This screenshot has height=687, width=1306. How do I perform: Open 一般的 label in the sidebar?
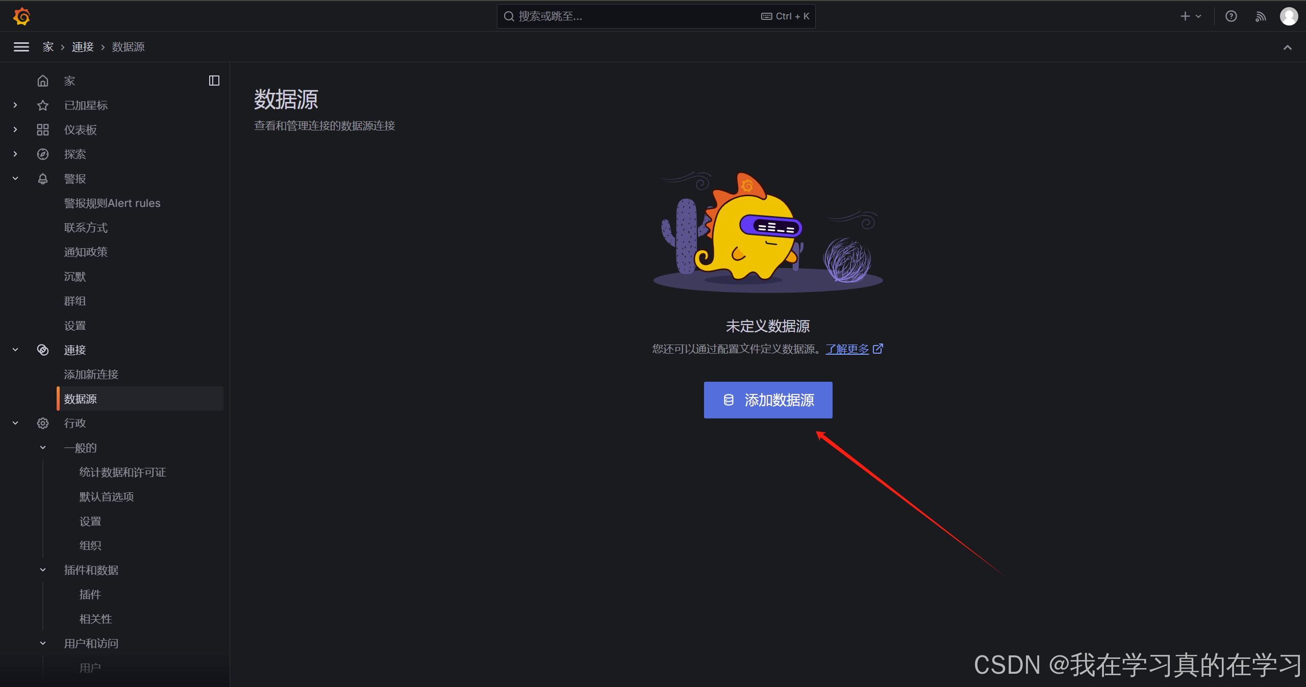point(80,447)
